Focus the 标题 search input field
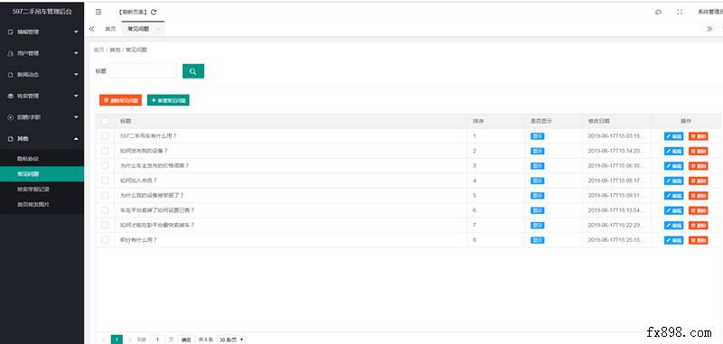The width and height of the screenshot is (723, 344). tap(142, 71)
